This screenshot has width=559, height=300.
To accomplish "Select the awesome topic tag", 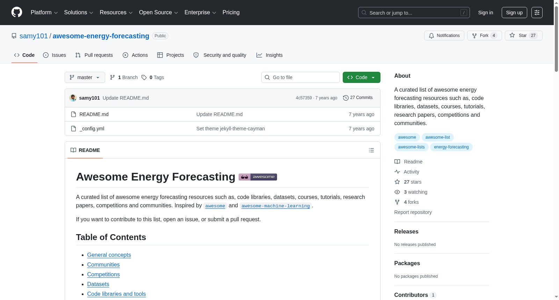I will tap(407, 137).
